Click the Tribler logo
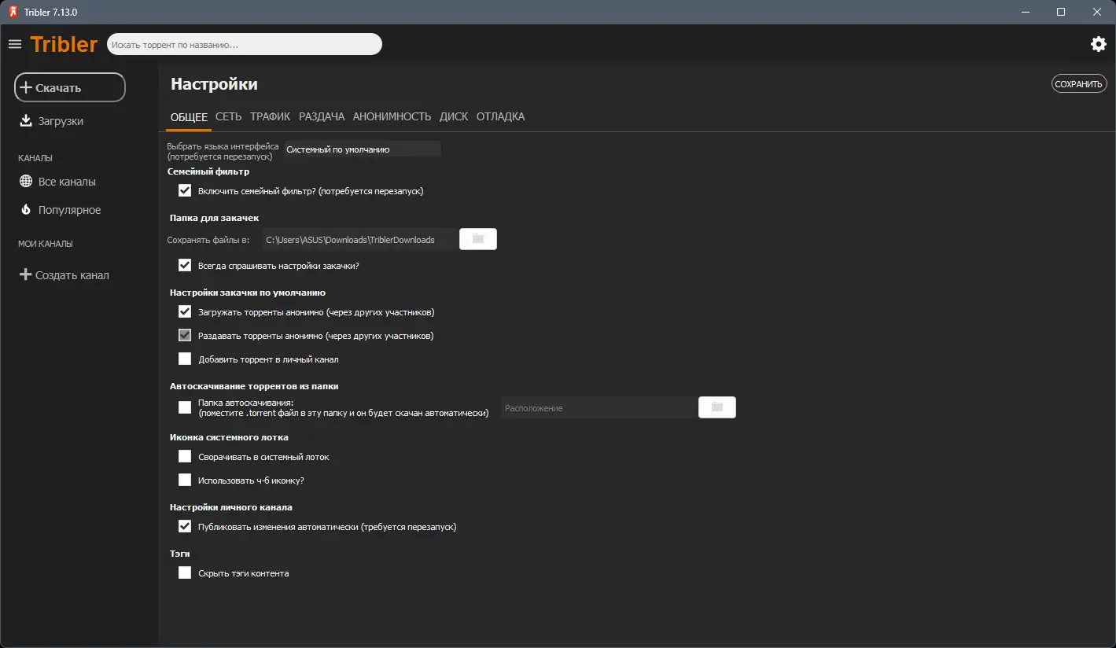Screen dimensions: 1116x648 64,44
